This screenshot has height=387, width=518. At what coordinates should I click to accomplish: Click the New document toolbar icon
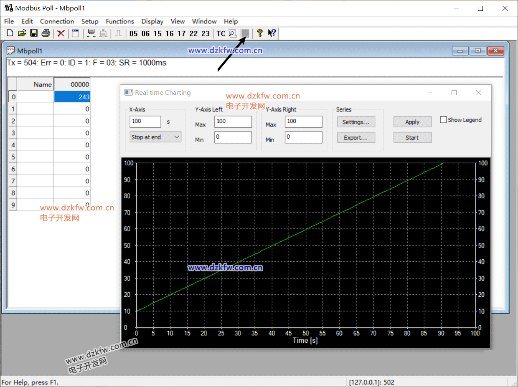10,33
